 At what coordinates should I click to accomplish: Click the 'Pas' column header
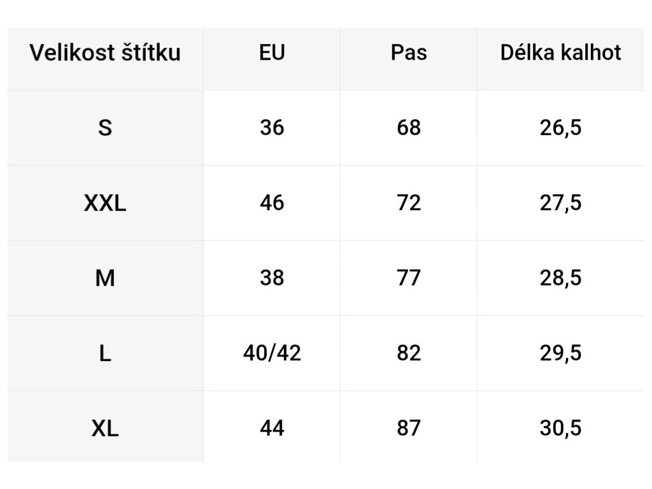[x=408, y=53]
